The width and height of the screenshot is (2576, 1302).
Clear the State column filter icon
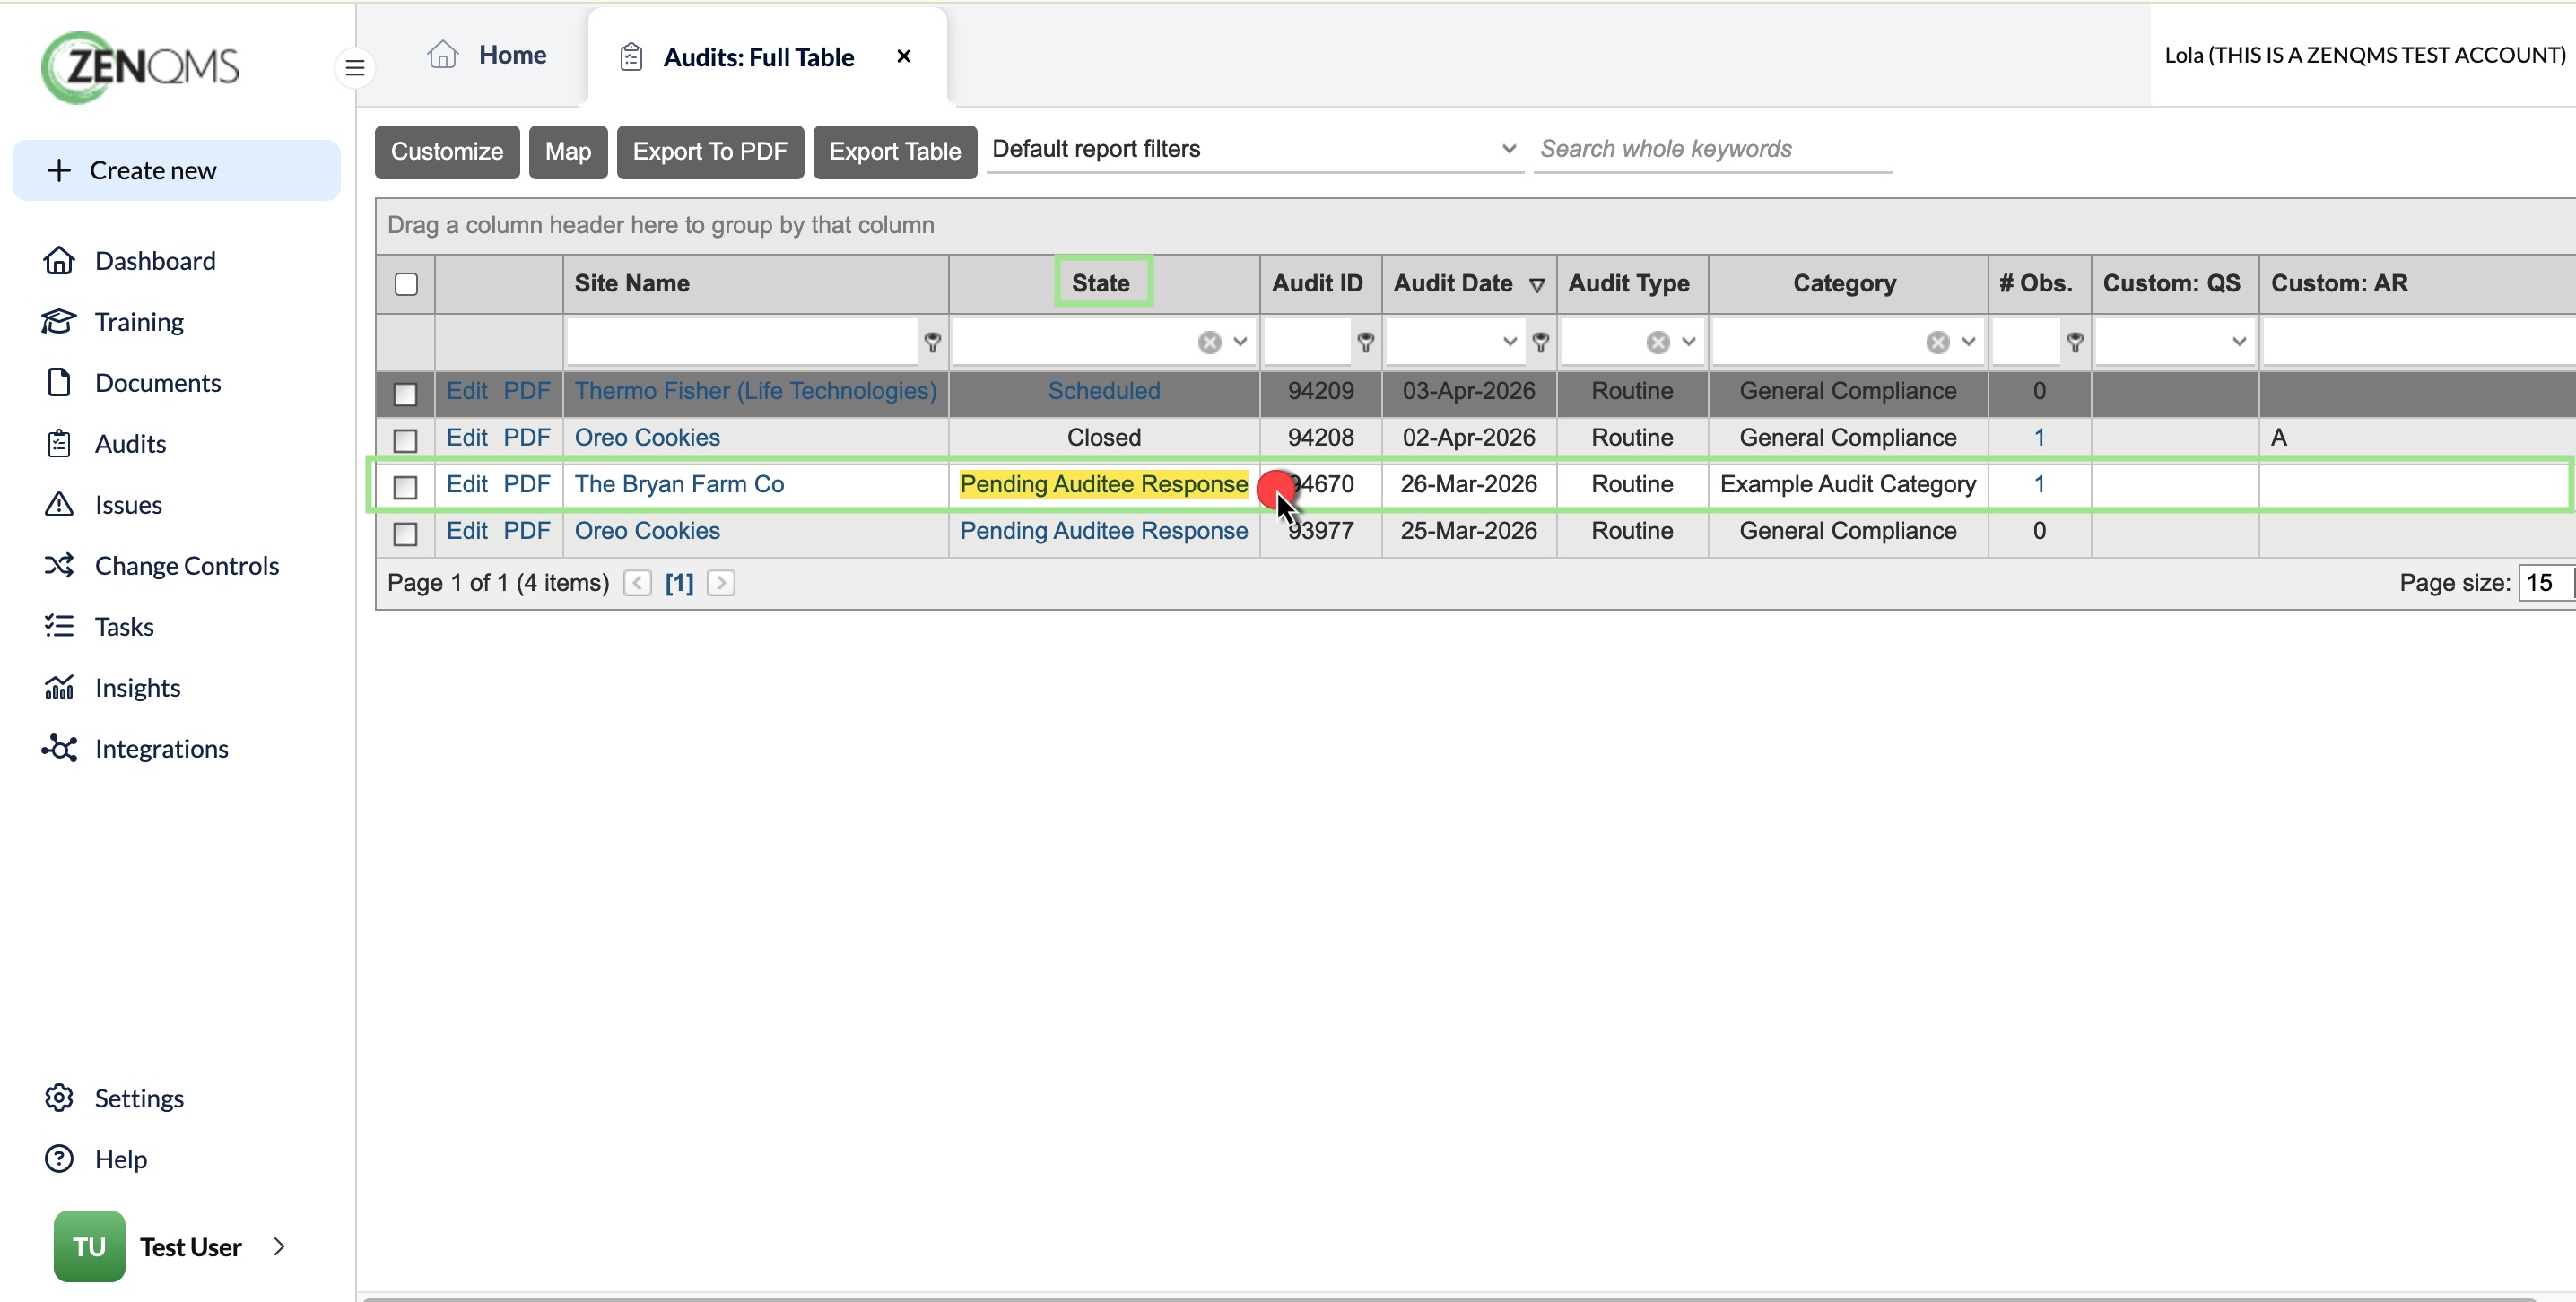(x=1209, y=342)
